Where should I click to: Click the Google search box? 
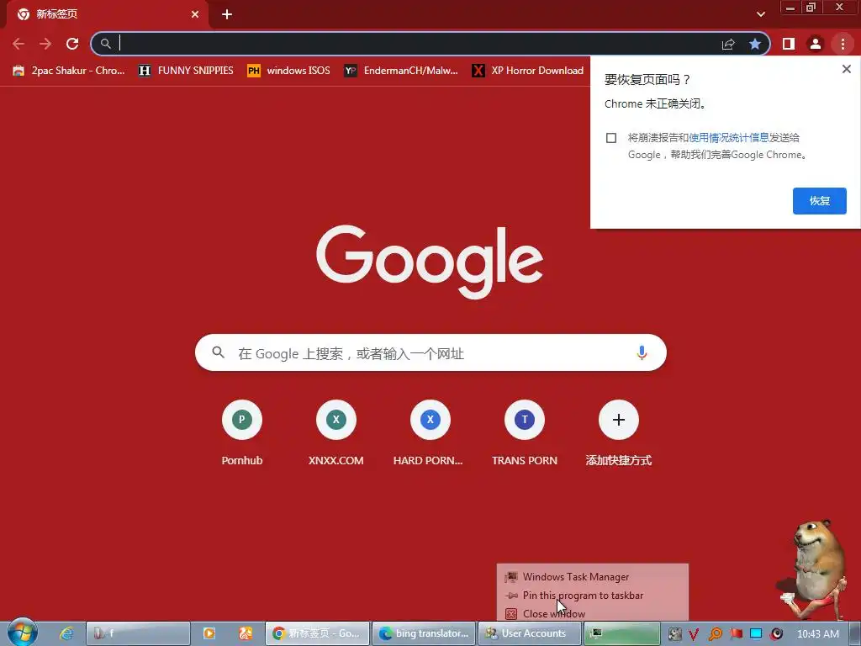tap(430, 352)
